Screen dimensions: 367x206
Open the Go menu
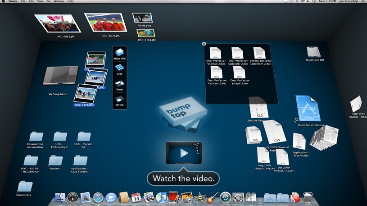pyautogui.click(x=49, y=1)
